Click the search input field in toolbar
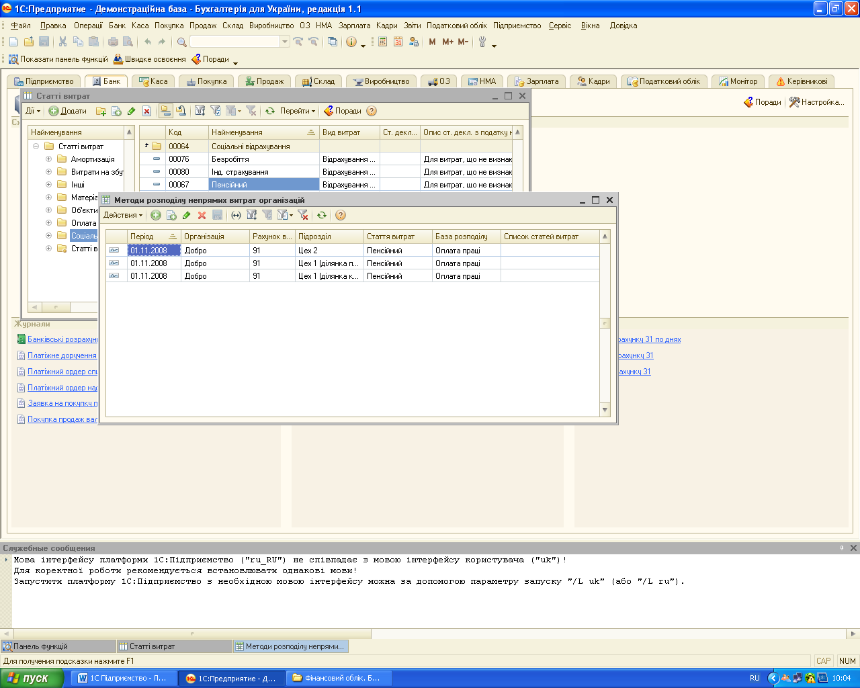The width and height of the screenshot is (860, 688). (234, 42)
